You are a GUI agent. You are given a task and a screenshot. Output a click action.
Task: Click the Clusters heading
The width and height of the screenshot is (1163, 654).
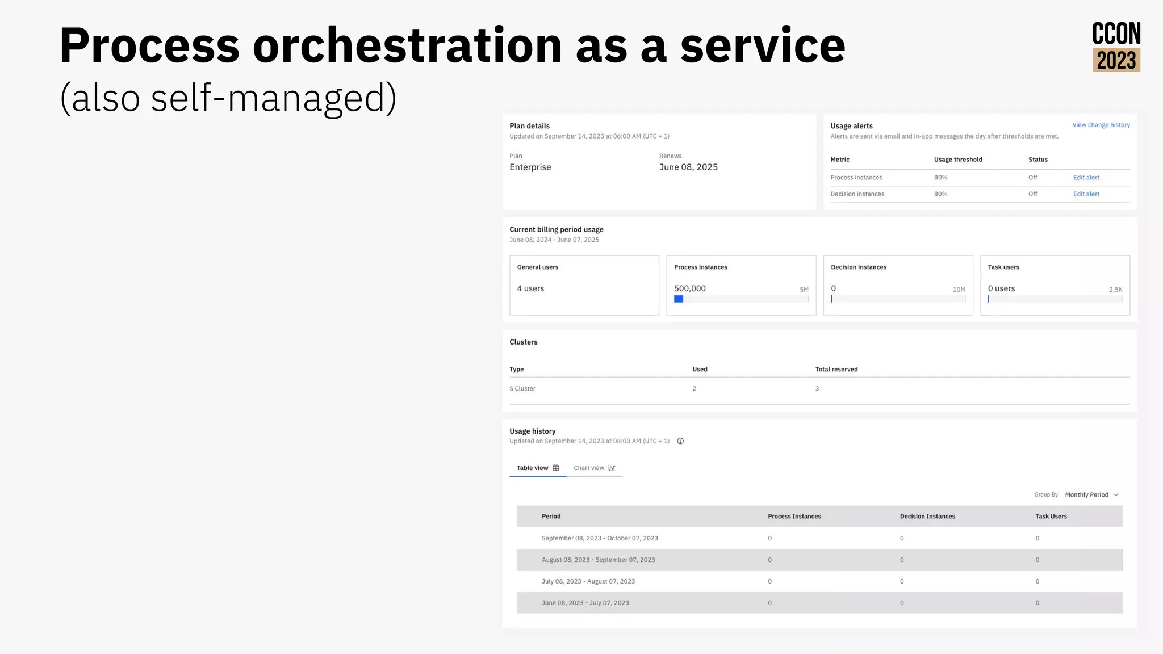[x=523, y=342]
